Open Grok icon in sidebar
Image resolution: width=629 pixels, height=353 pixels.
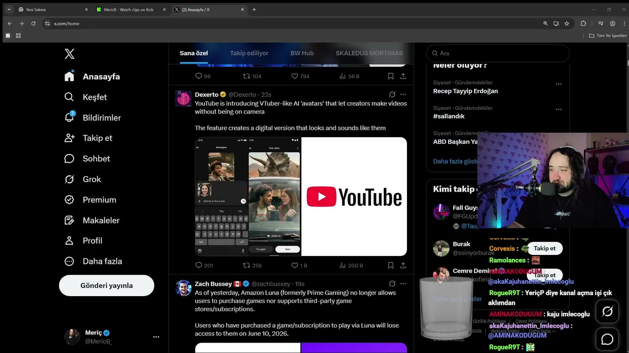coord(69,179)
